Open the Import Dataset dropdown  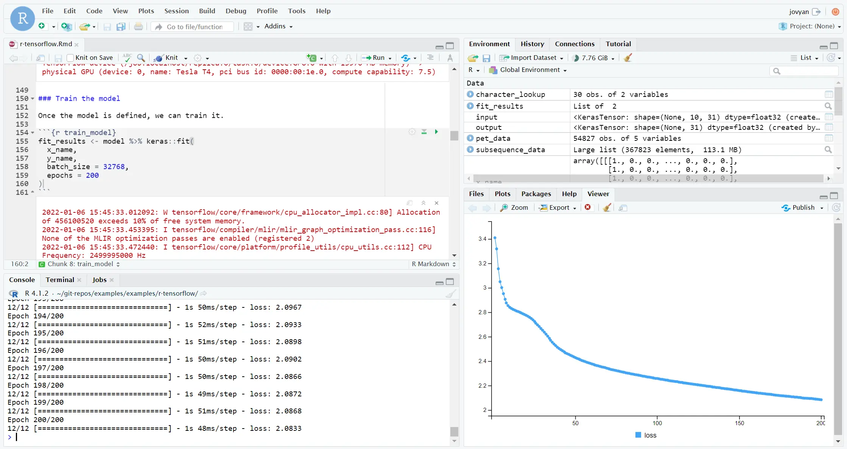click(531, 58)
